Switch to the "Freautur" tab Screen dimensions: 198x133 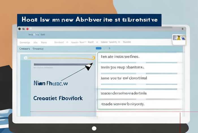click(38, 49)
